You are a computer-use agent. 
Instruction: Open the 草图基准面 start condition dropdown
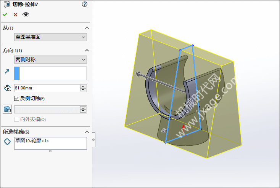50,37
